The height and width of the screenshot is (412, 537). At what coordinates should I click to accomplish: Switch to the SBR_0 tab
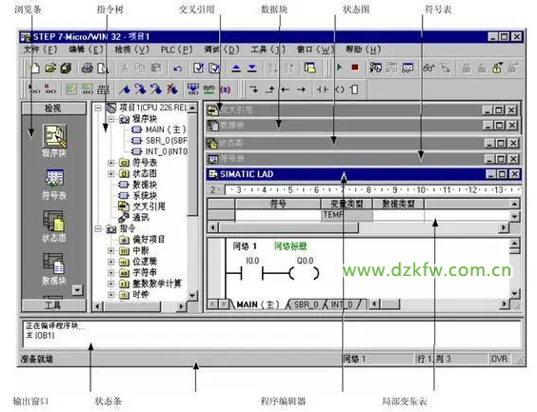[x=307, y=304]
